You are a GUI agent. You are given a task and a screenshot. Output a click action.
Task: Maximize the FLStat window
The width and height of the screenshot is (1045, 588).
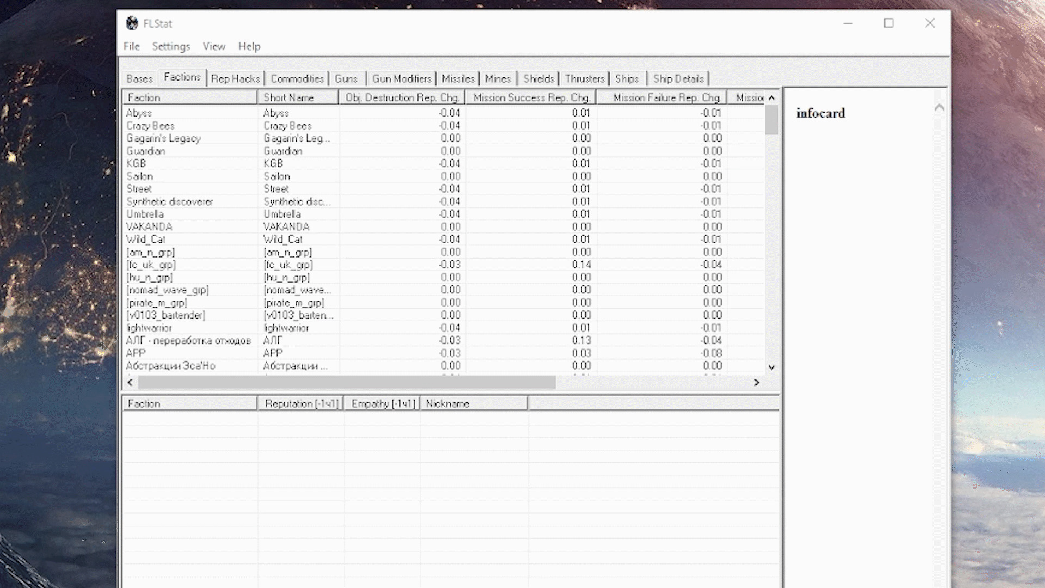coord(888,23)
